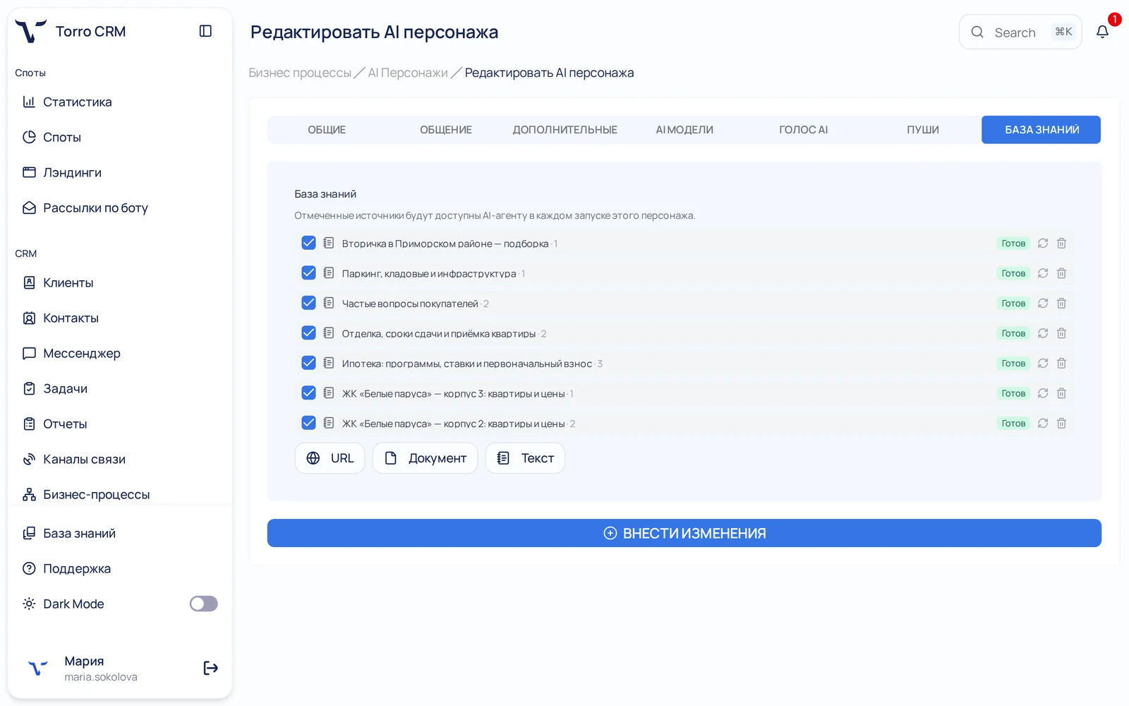Viewport: 1129px width, 706px height.
Task: Switch to the ОБЩЕНИЕ tab
Action: (446, 130)
